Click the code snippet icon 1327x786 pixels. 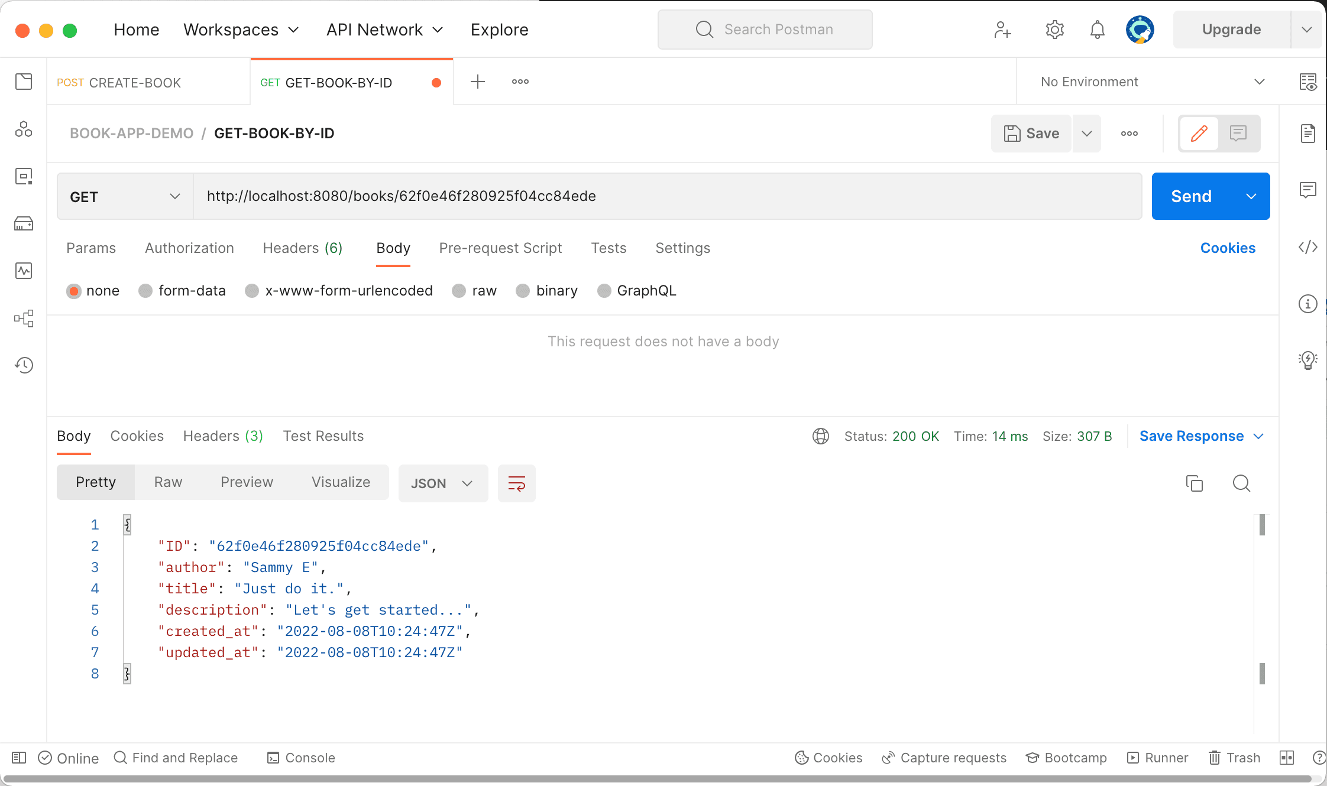[1307, 247]
